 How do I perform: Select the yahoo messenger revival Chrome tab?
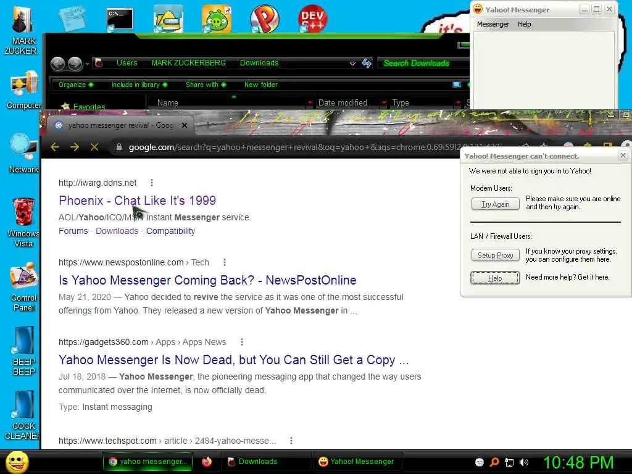click(x=120, y=125)
